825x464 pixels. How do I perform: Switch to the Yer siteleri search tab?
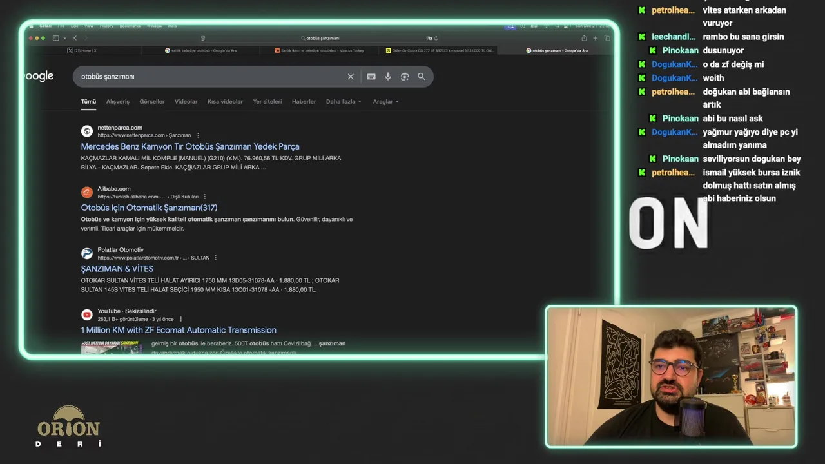[267, 102]
